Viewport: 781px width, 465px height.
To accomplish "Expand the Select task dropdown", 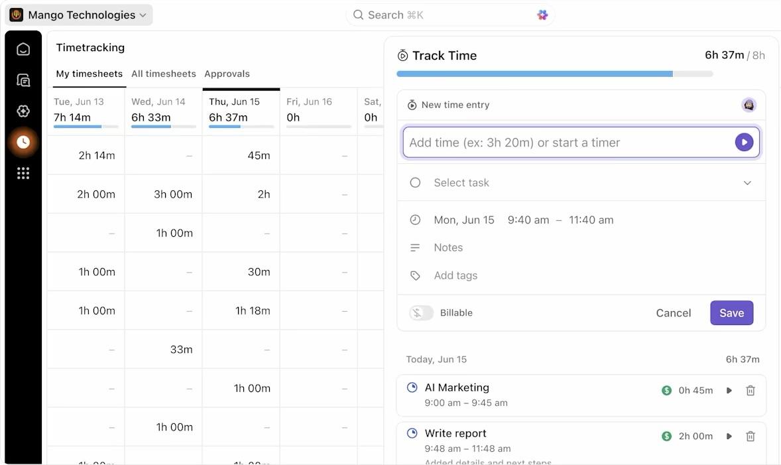I will tap(747, 182).
